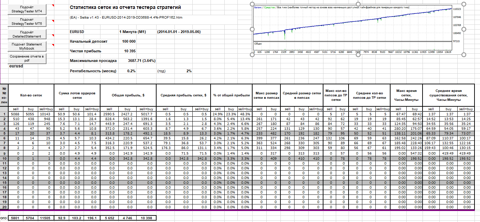The image size is (480, 222).
Task: Click the Рентабельность (месяц) label
Action: [93, 71]
